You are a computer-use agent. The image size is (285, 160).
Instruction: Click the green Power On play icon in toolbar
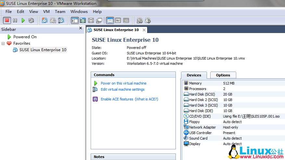(23, 20)
